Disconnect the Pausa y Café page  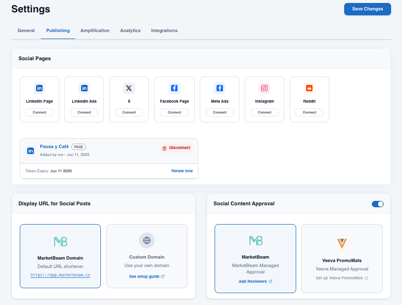click(177, 148)
